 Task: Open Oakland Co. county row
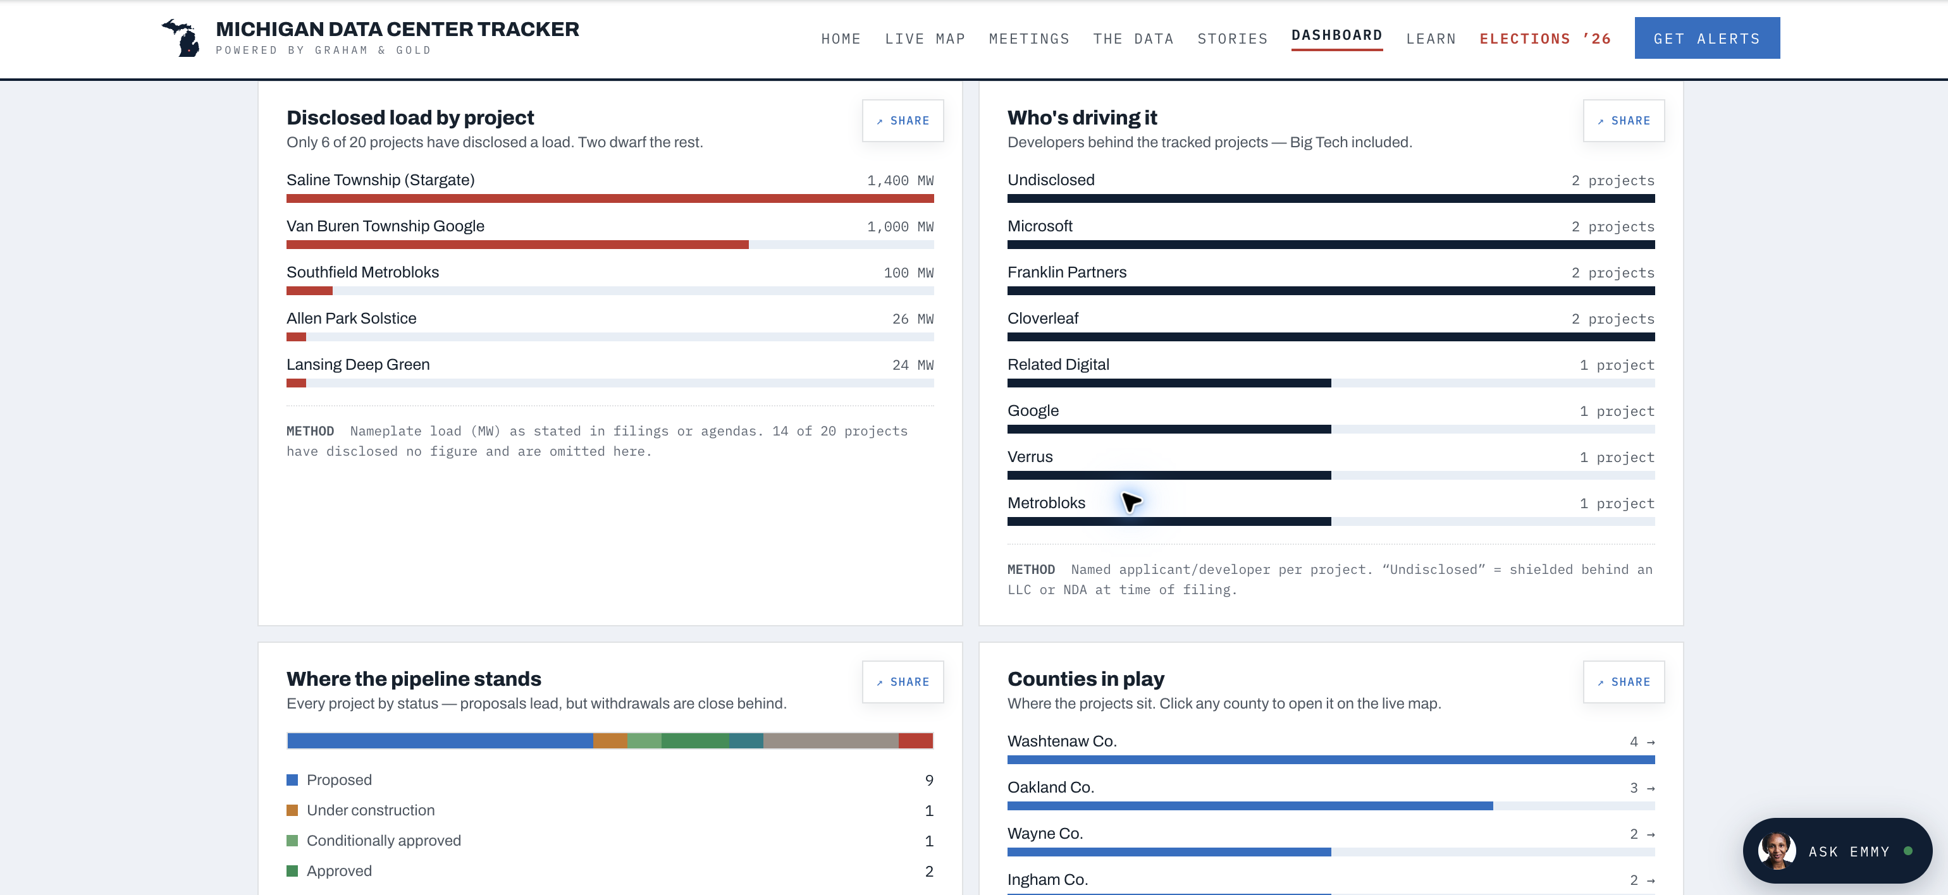click(x=1330, y=795)
